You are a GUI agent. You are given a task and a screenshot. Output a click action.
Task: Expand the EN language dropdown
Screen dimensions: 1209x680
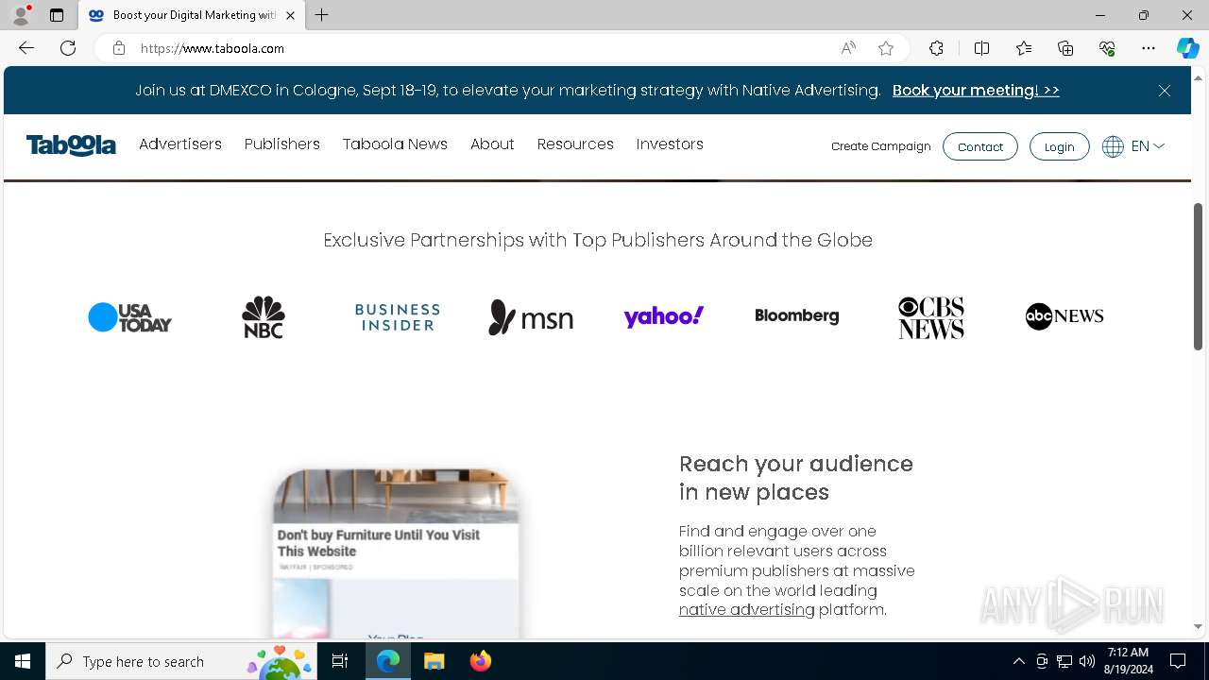tap(1148, 146)
